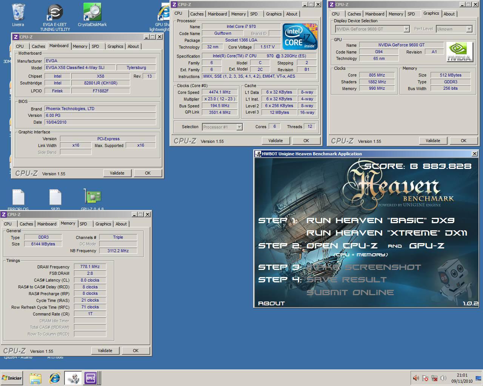Click the network status tray icon
Screen dimensions: 483x386
(x=434, y=378)
